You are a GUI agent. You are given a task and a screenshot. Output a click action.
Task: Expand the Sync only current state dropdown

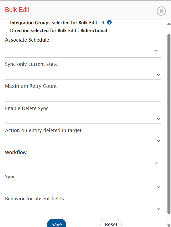point(158,75)
